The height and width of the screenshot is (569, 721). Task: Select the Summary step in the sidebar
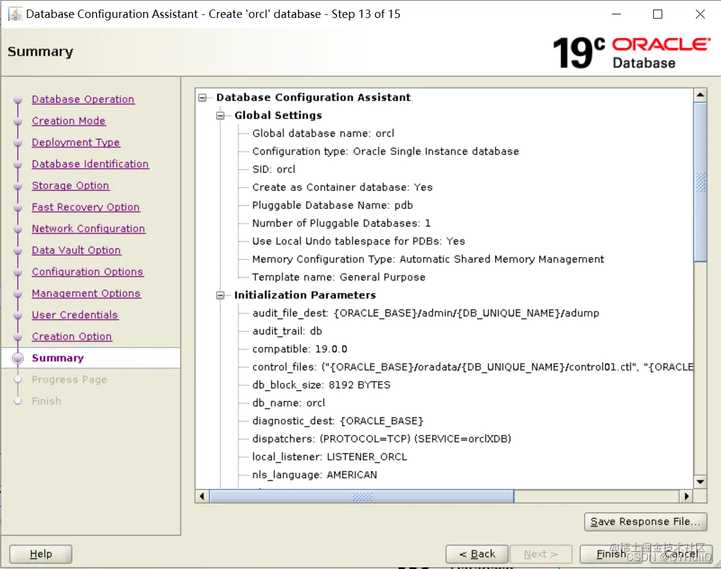58,358
